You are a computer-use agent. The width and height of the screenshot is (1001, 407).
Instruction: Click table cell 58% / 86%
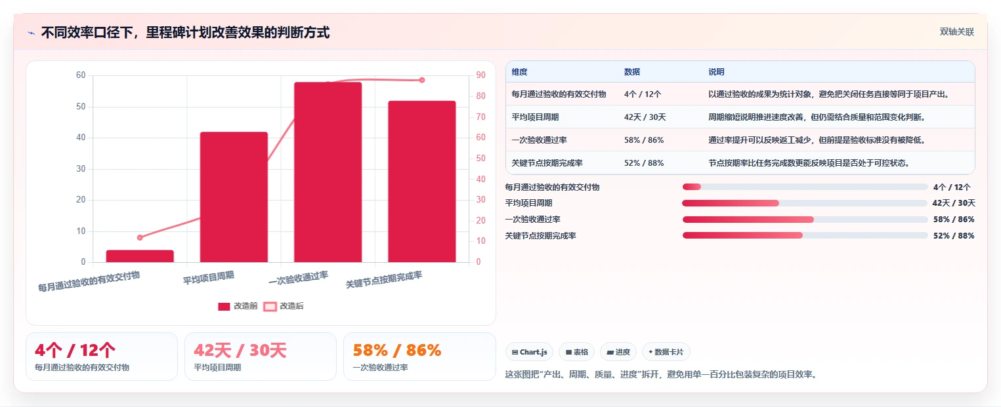click(644, 140)
